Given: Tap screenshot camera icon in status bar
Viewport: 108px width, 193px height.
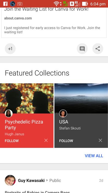Looking at the screenshot, I should [20, 4].
